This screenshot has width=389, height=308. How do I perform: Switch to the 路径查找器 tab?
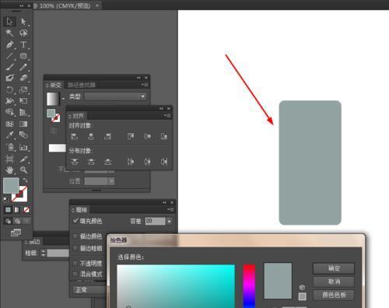click(82, 85)
